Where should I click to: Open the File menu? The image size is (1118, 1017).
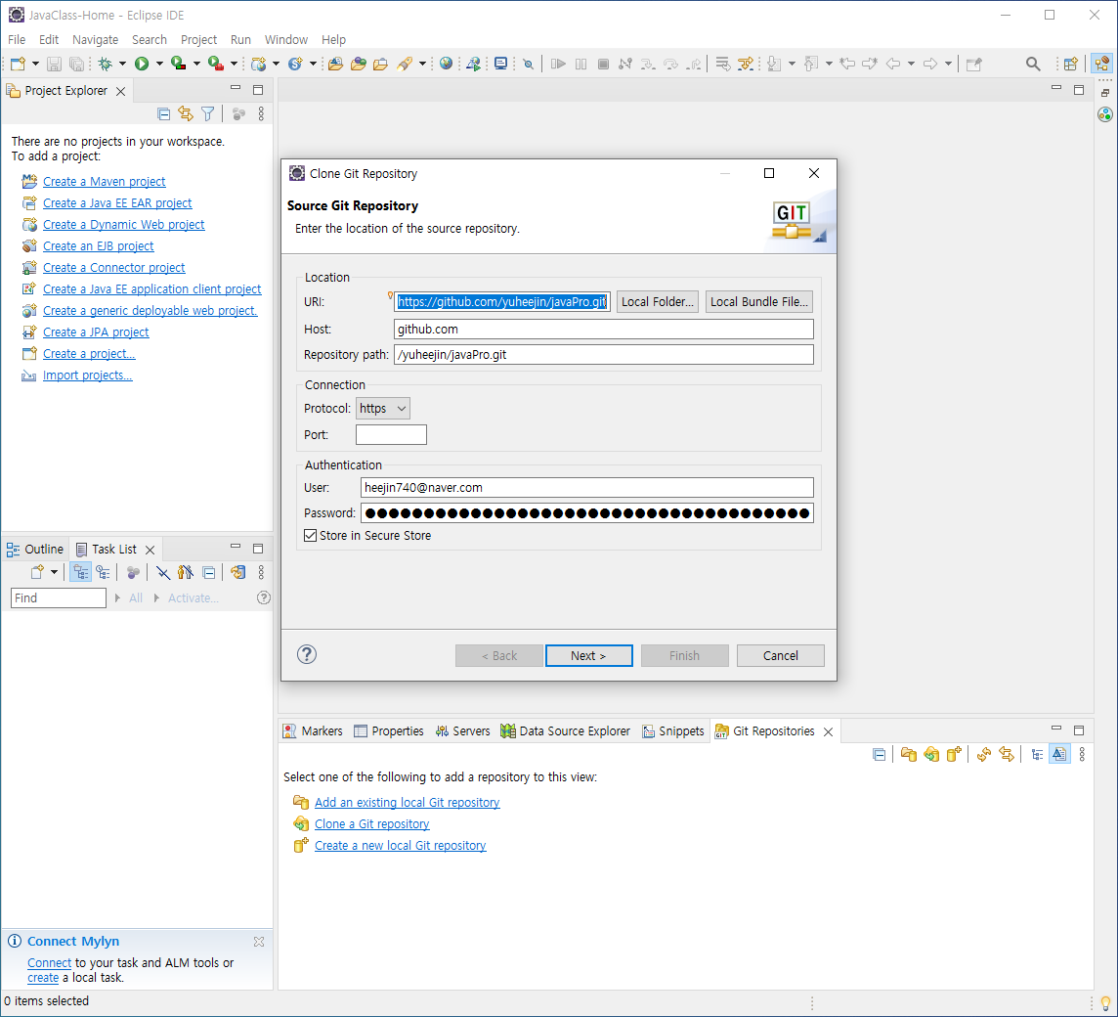coord(17,40)
